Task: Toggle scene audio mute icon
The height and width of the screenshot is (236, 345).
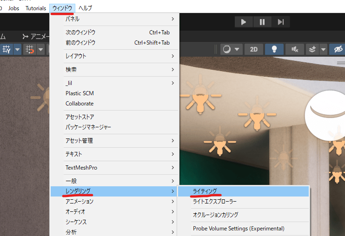Action: coord(295,49)
